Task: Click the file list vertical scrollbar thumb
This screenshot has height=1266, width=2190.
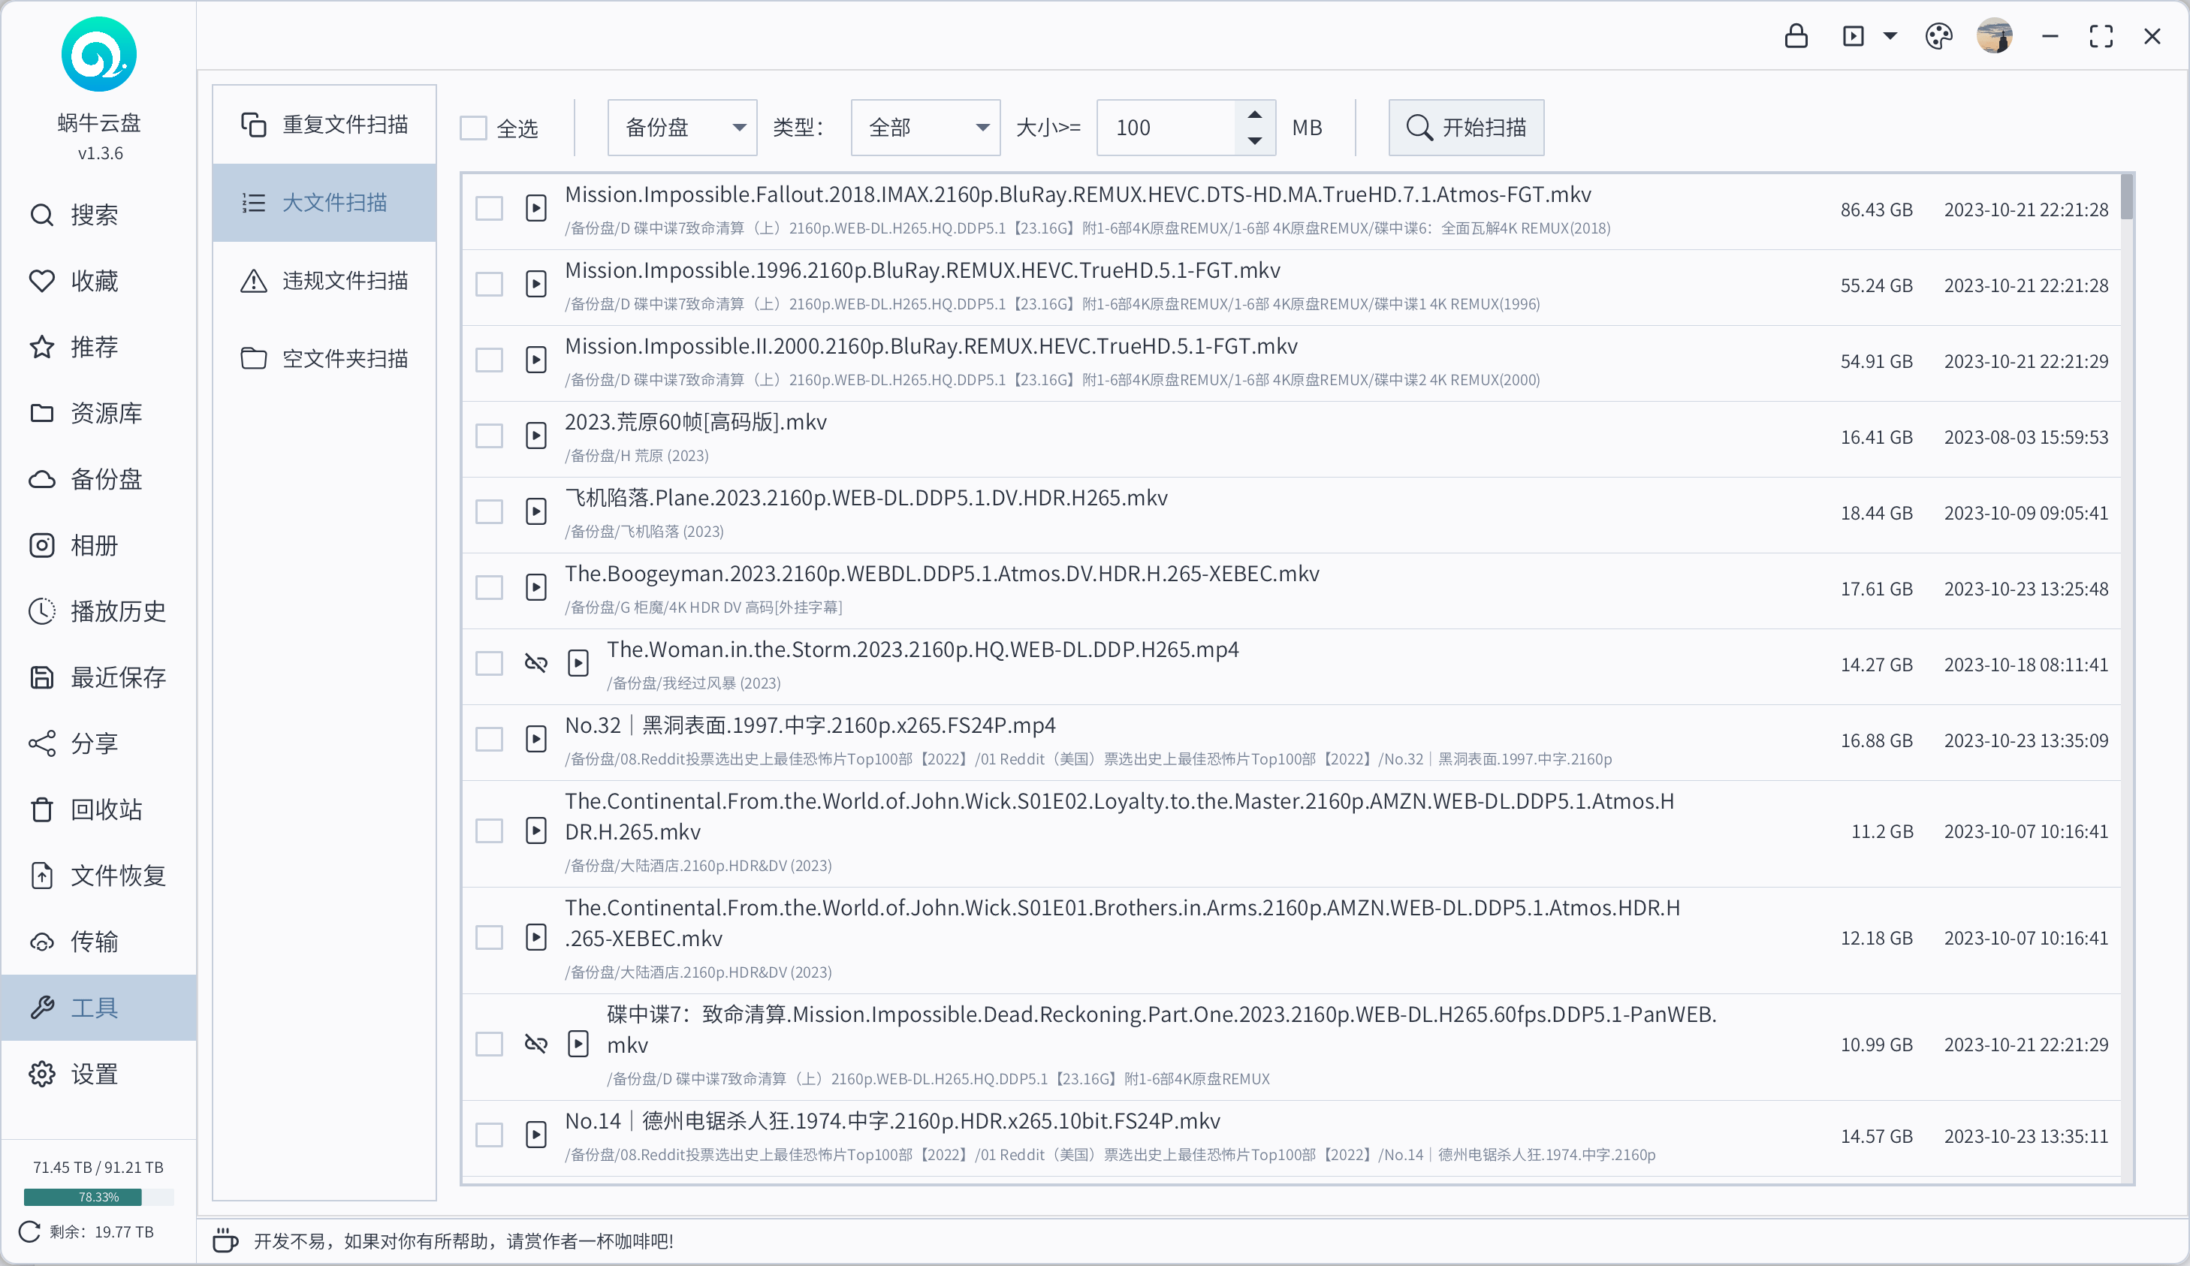Action: (x=2127, y=197)
